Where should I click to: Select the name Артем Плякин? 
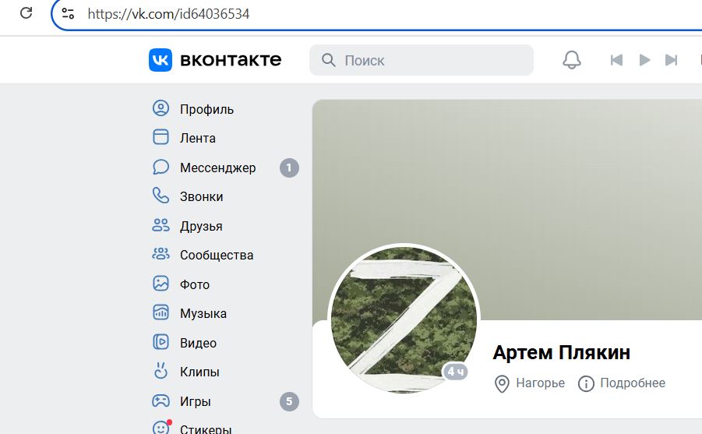coord(562,352)
